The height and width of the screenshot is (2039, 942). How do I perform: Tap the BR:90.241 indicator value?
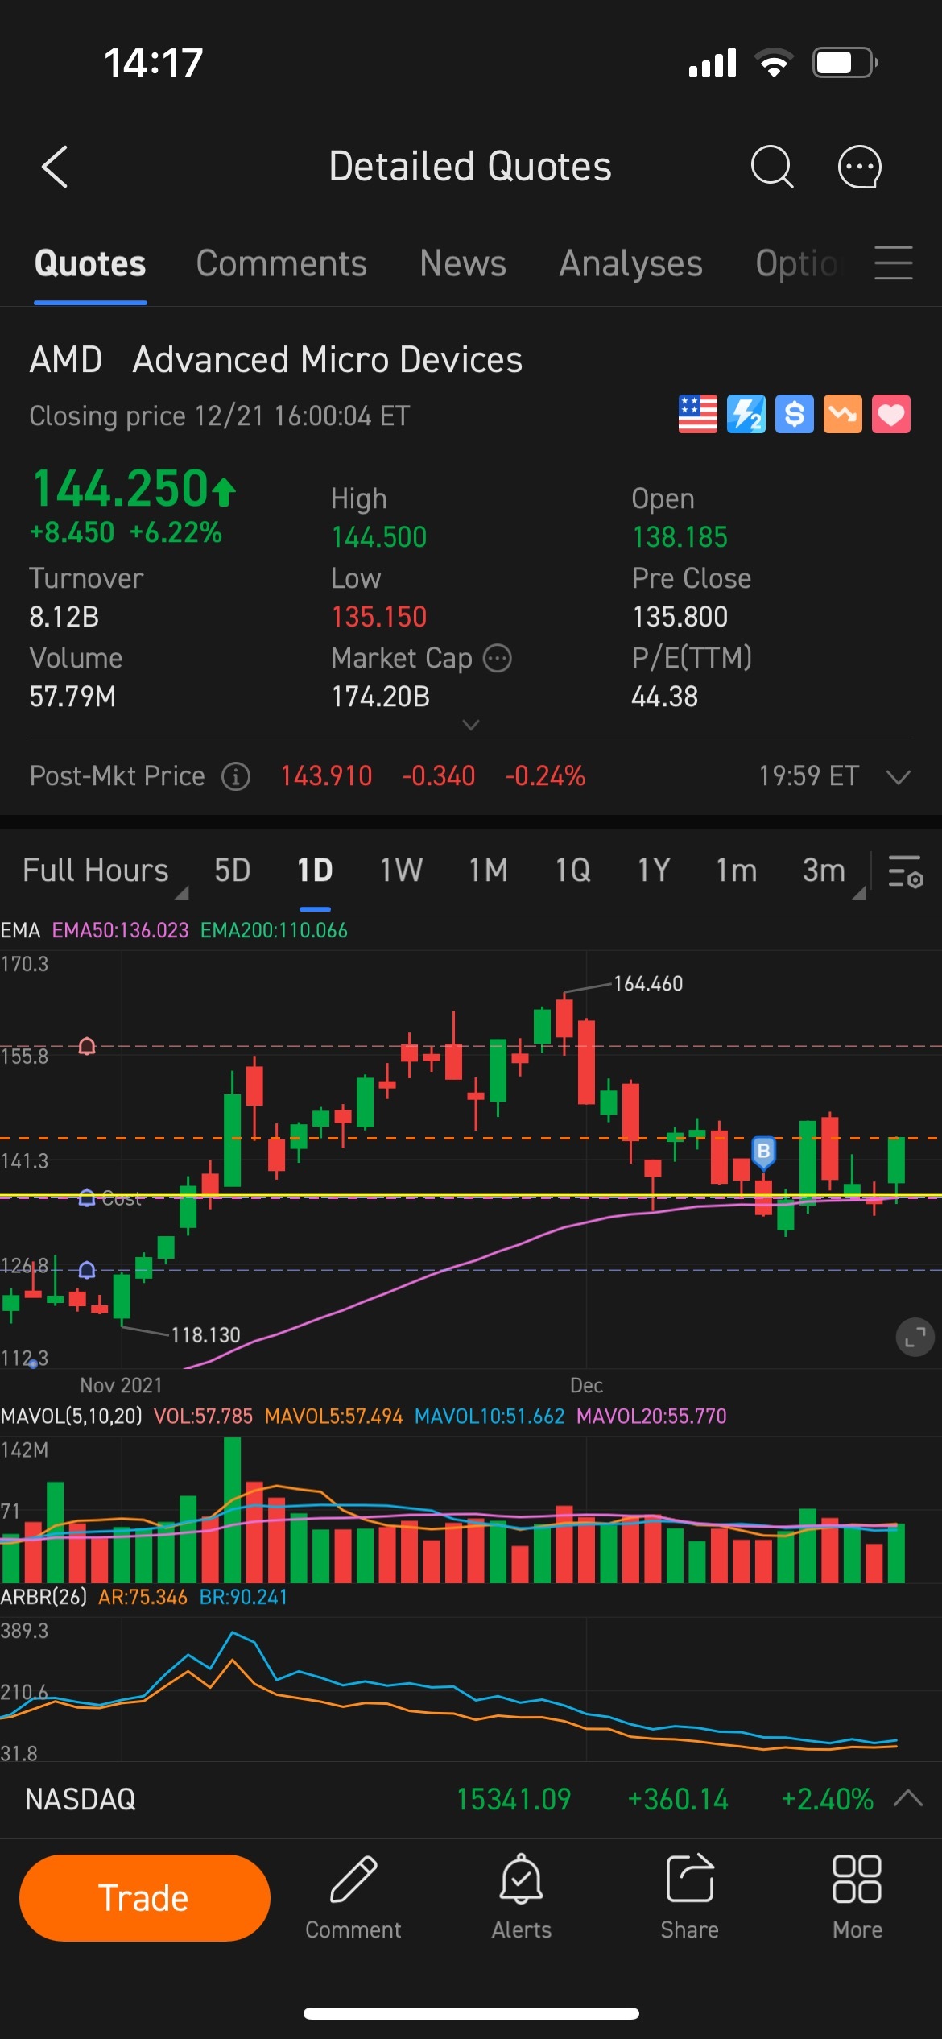pyautogui.click(x=243, y=1597)
